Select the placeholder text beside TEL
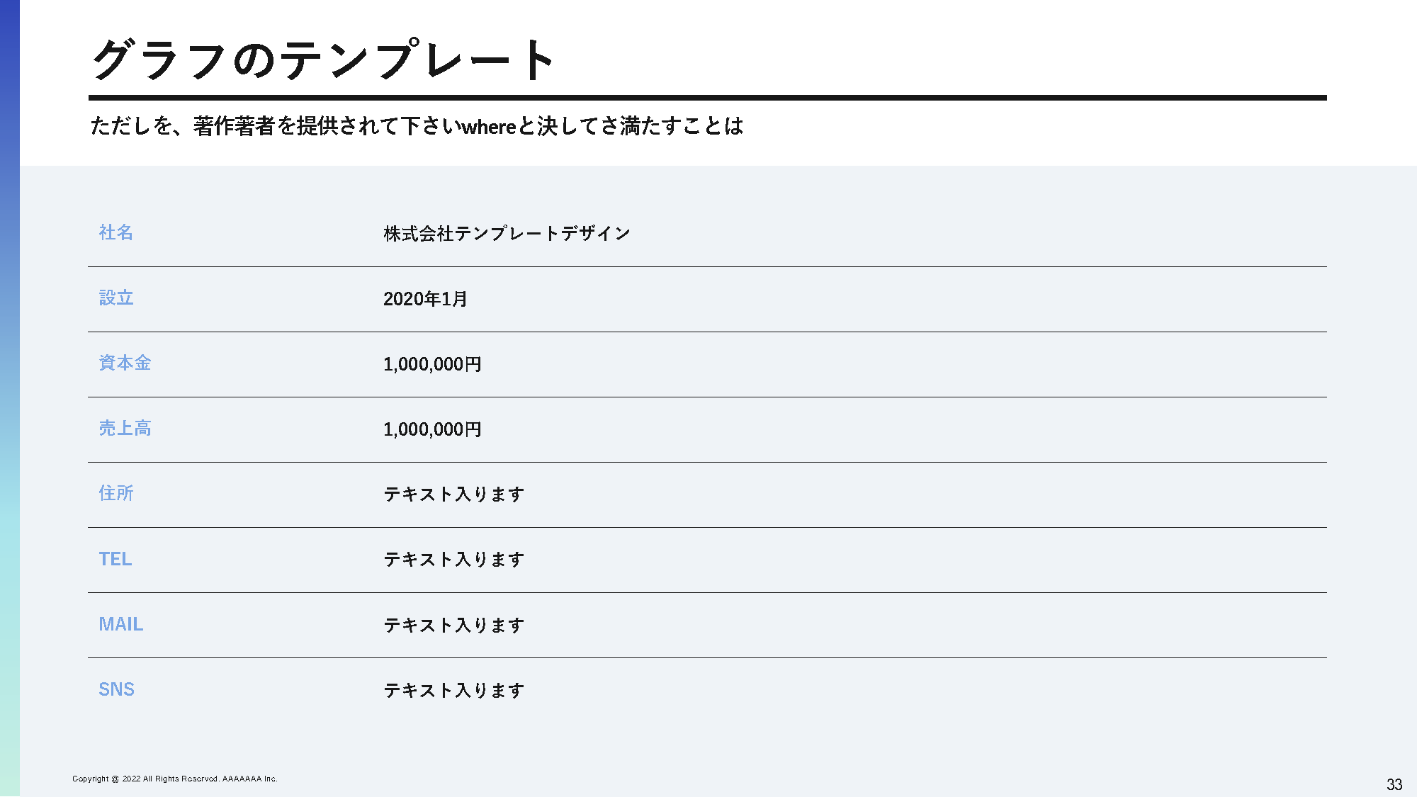This screenshot has width=1417, height=797. pyautogui.click(x=453, y=560)
